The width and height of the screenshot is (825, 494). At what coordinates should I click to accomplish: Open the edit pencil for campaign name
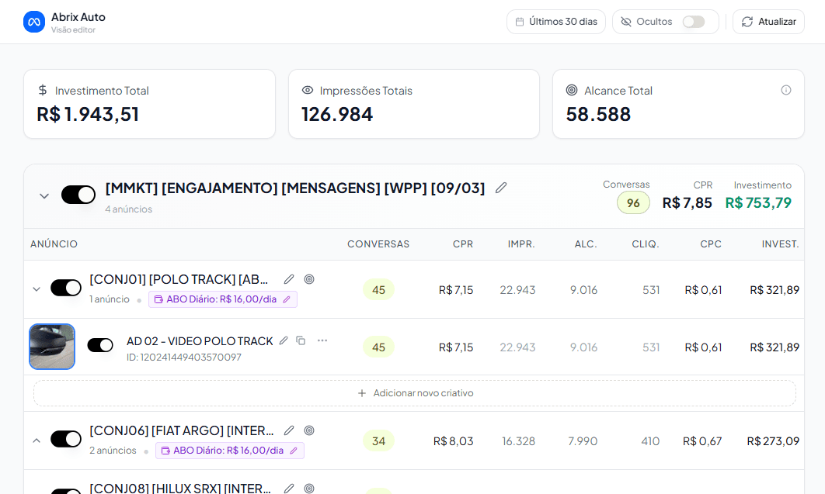click(501, 187)
